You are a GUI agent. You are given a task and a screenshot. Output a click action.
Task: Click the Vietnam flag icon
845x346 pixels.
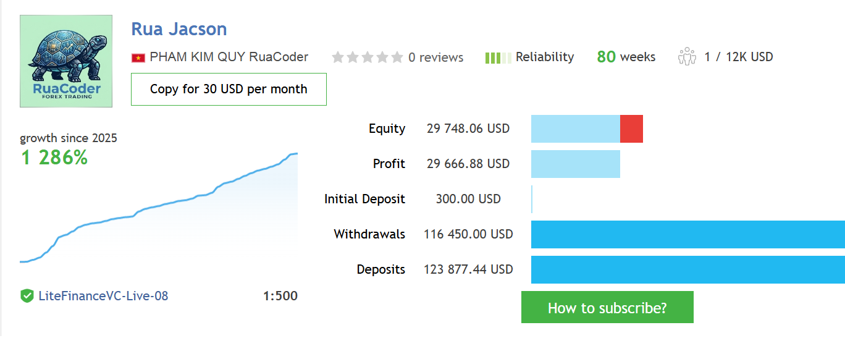(138, 58)
